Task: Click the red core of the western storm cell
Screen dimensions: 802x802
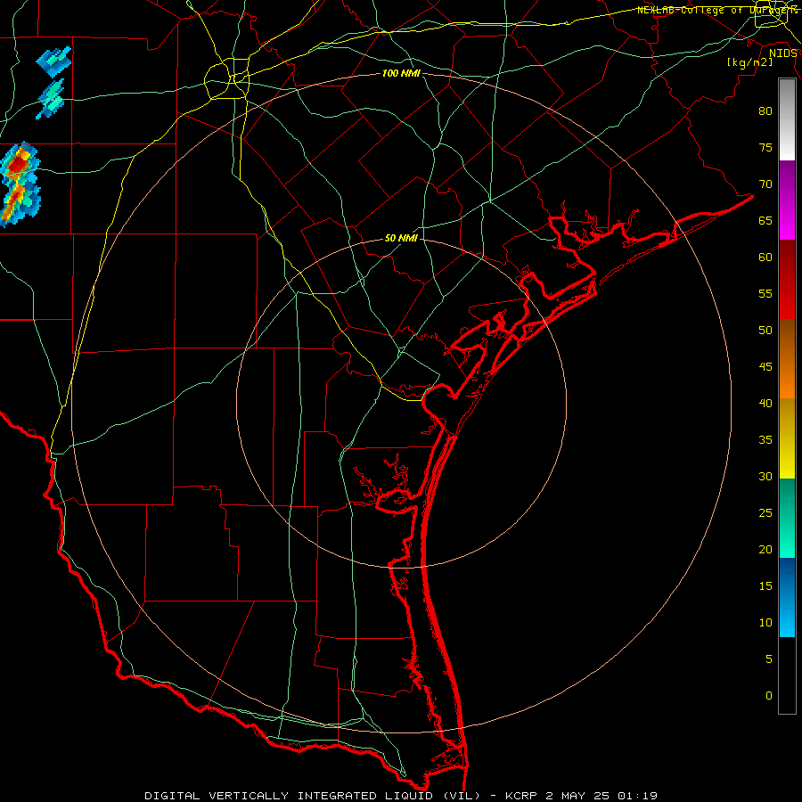Action: tap(19, 165)
